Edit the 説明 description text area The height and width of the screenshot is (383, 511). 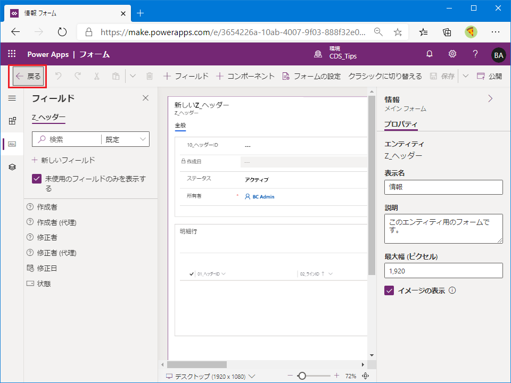[443, 229]
